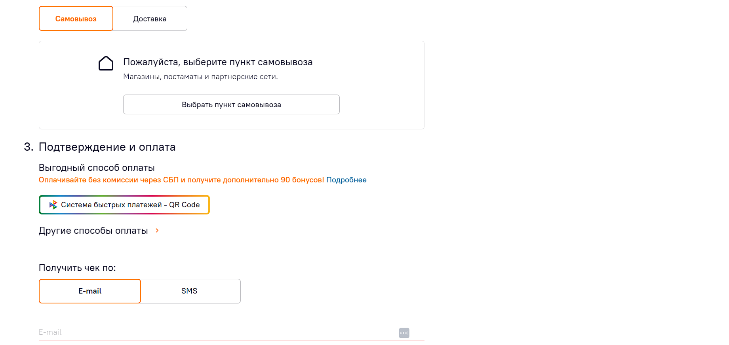Click the Магазины, постаматы и партнерские сети text
Screen dimensions: 729x345
[200, 77]
